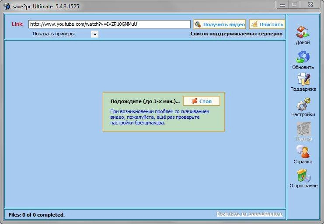Expand the examples dropdown arrow

click(x=95, y=34)
